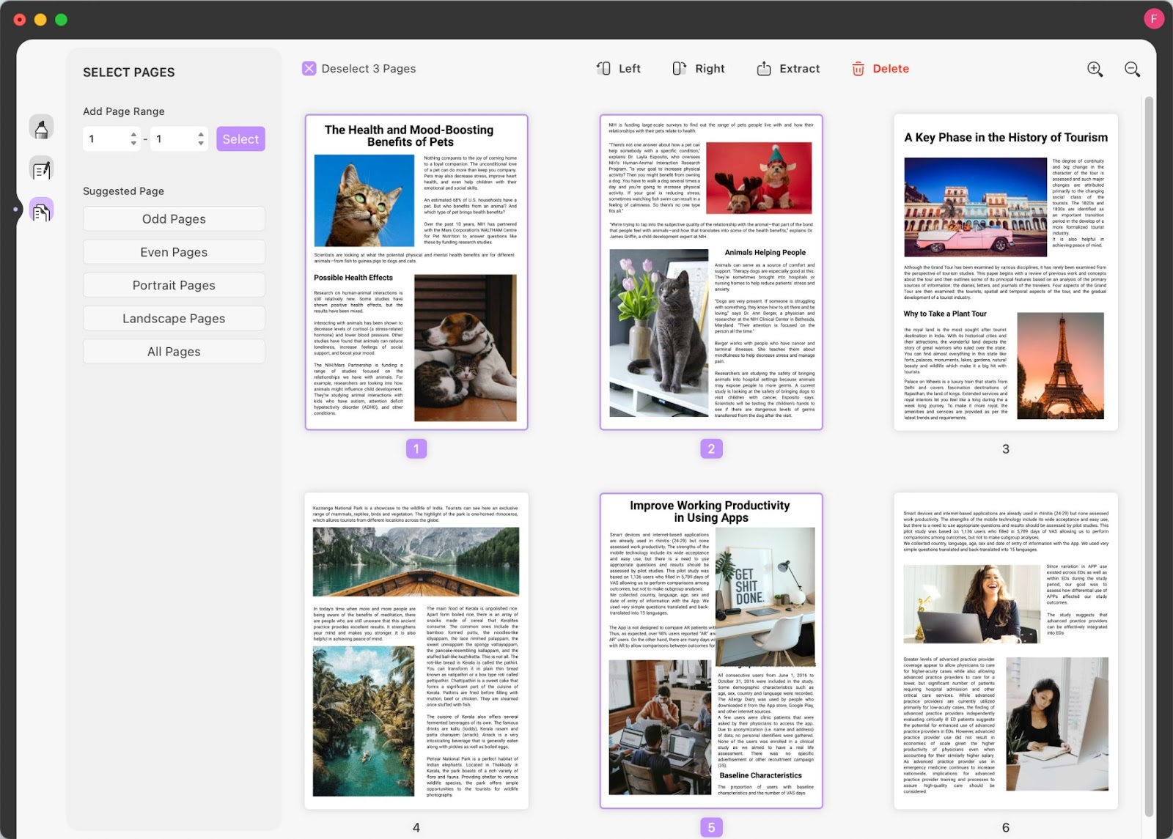Choose Odd Pages suggestion

[x=174, y=219]
